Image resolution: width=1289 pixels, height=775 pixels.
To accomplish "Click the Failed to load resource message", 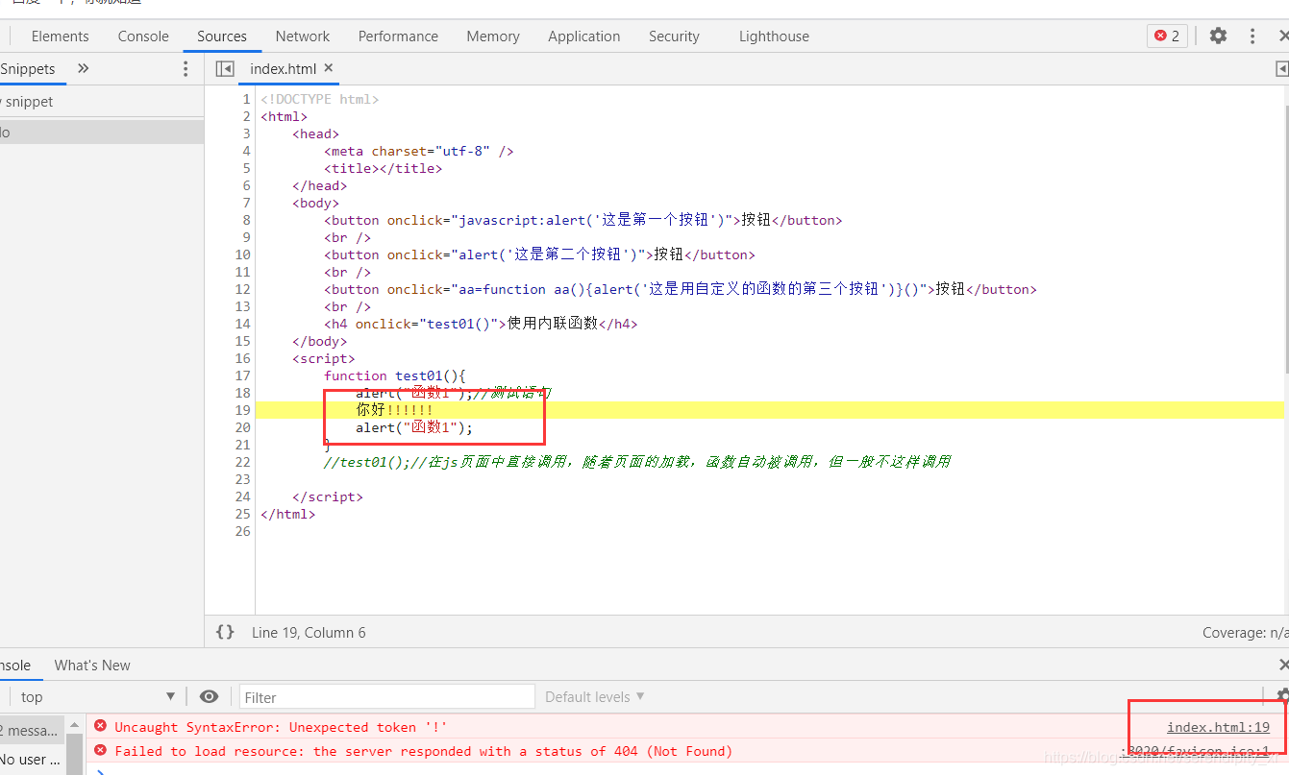I will pos(423,752).
